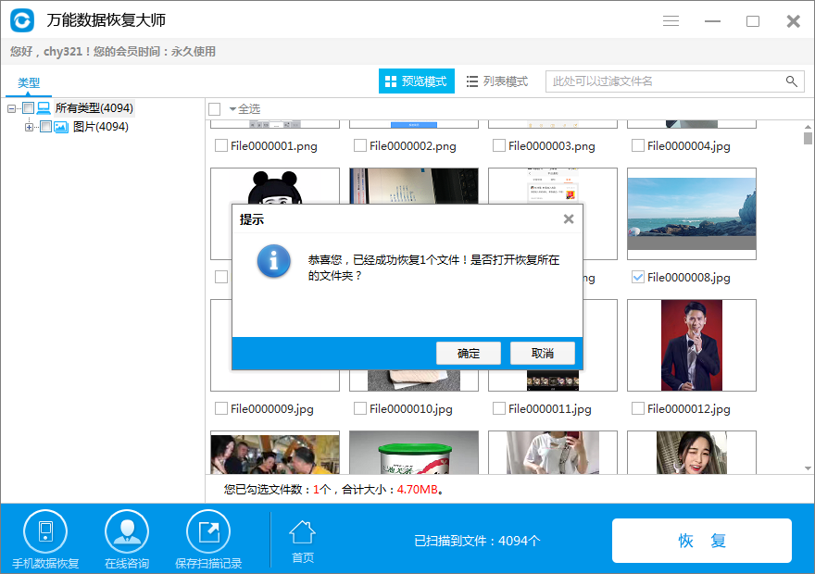Screen dimensions: 815x574
Task: Switch to list mode view
Action: 497,81
